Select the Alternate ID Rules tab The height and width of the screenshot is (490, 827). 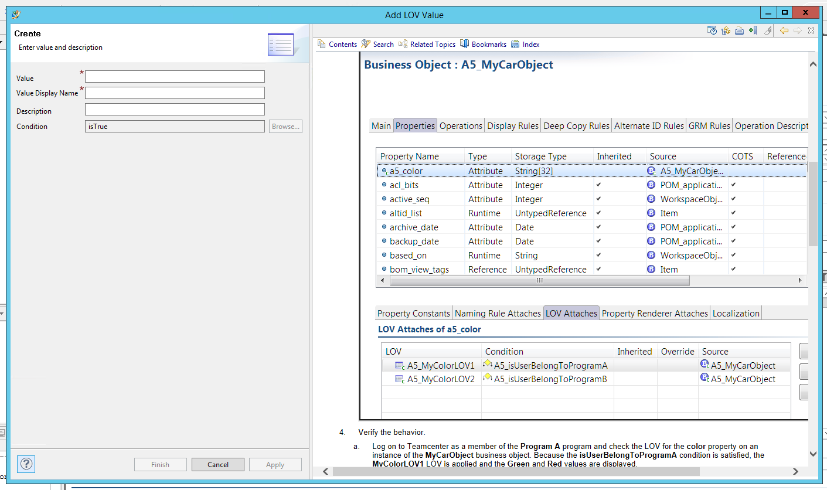pyautogui.click(x=649, y=125)
